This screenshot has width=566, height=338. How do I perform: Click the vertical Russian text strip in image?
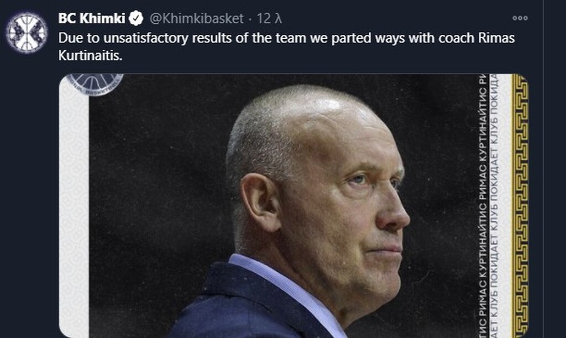[x=487, y=205]
